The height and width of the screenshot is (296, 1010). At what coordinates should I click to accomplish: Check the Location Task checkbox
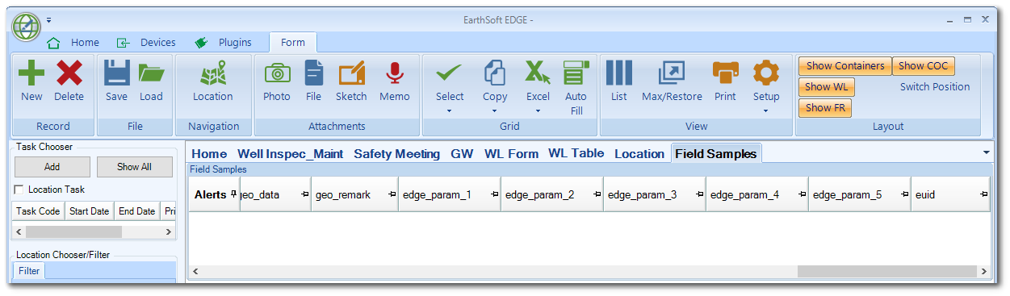tap(19, 190)
